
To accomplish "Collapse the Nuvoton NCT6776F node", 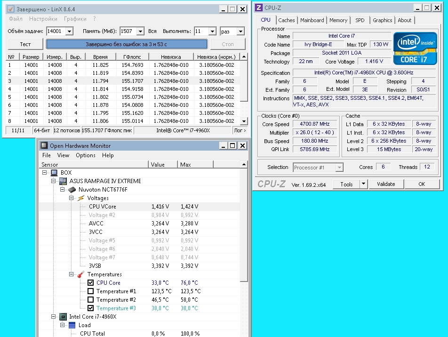I will pos(62,190).
